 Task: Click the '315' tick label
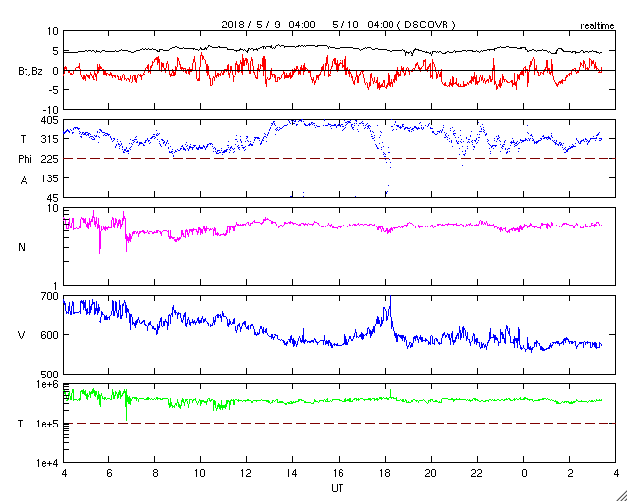pos(51,139)
